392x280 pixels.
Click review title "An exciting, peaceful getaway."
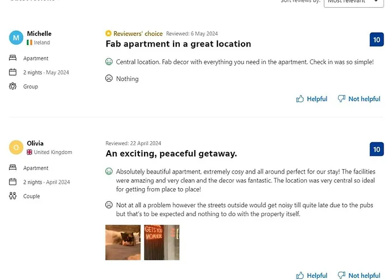coord(171,153)
